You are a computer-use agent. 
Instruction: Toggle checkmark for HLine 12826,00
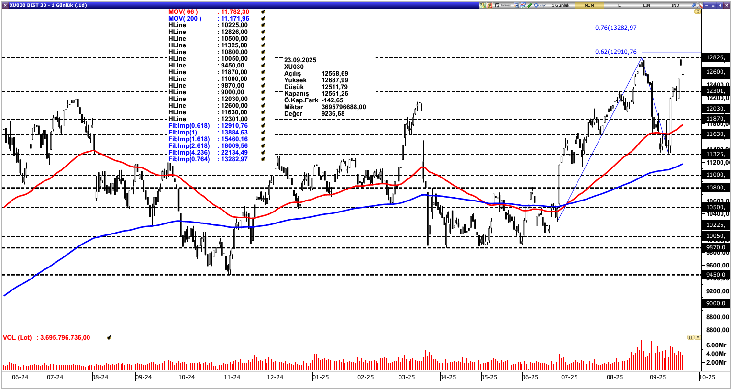pos(263,32)
